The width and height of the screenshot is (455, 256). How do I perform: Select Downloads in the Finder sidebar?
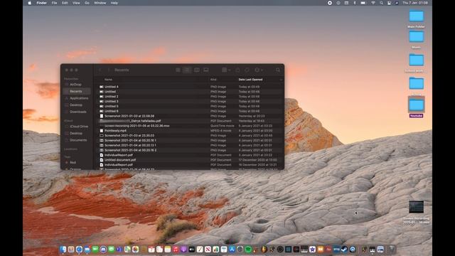click(x=78, y=112)
